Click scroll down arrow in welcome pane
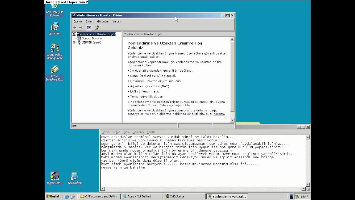 (x=232, y=120)
